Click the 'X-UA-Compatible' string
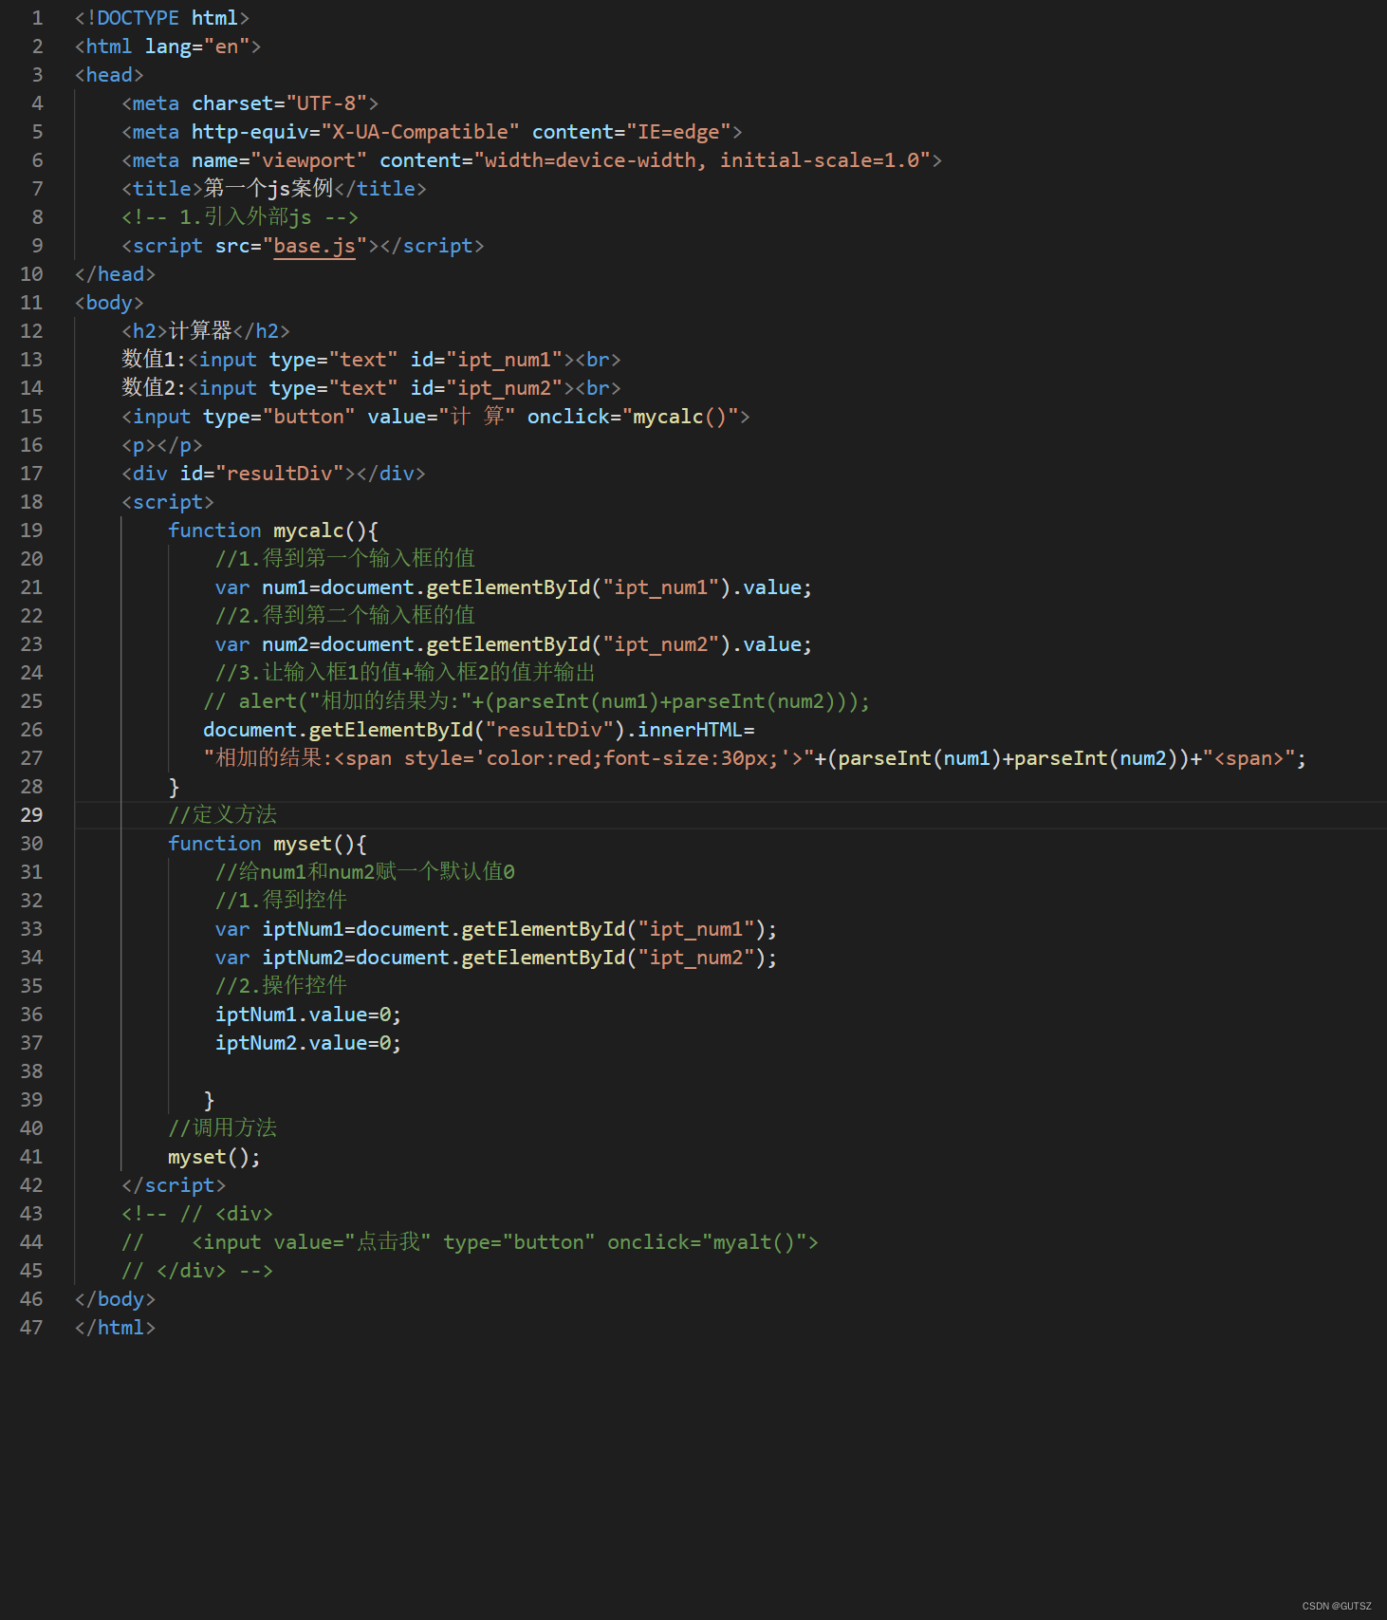Image resolution: width=1387 pixels, height=1620 pixels. coord(420,132)
